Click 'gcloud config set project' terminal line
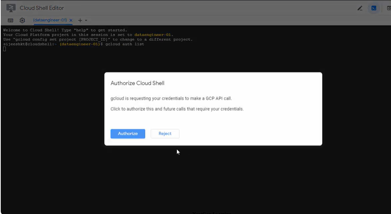The image size is (391, 214). click(x=98, y=39)
